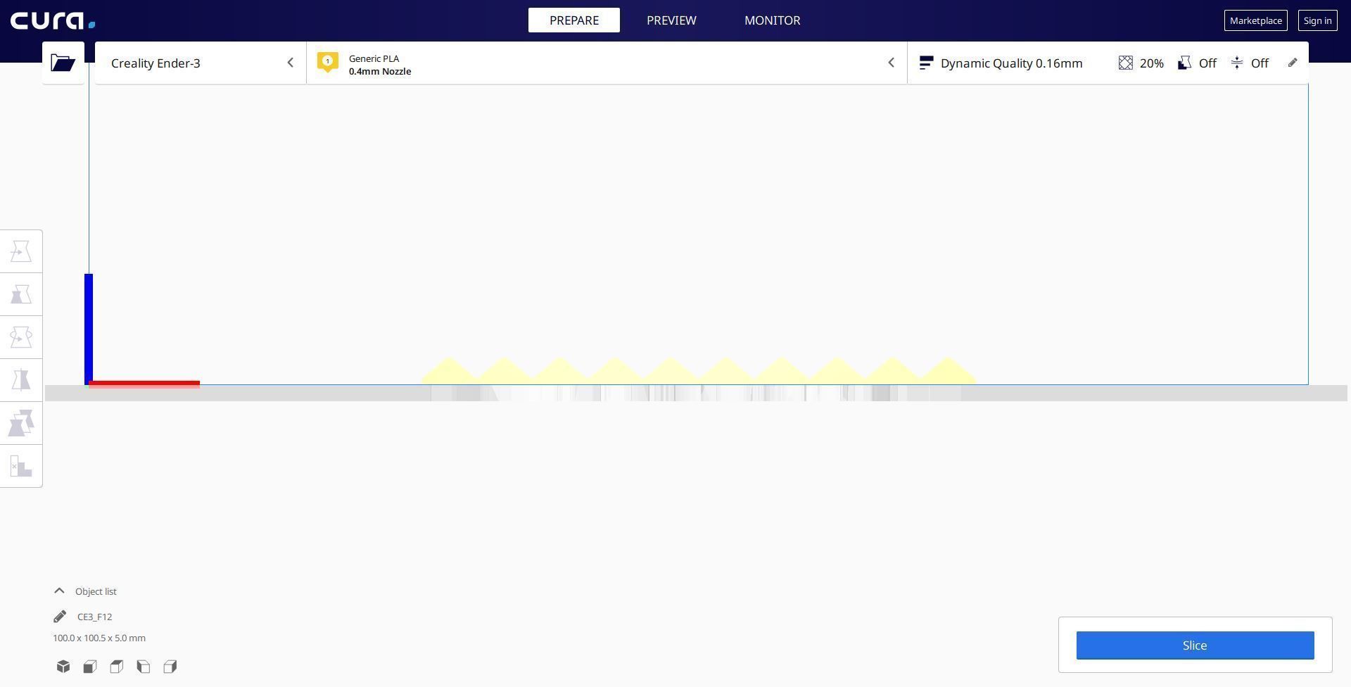Click the Slice button
Viewport: 1351px width, 687px height.
click(1195, 645)
